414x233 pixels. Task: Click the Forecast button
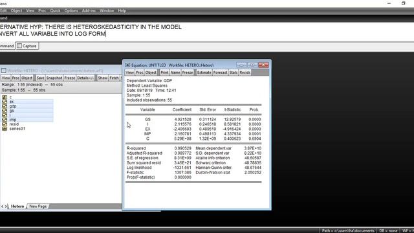[x=220, y=72]
